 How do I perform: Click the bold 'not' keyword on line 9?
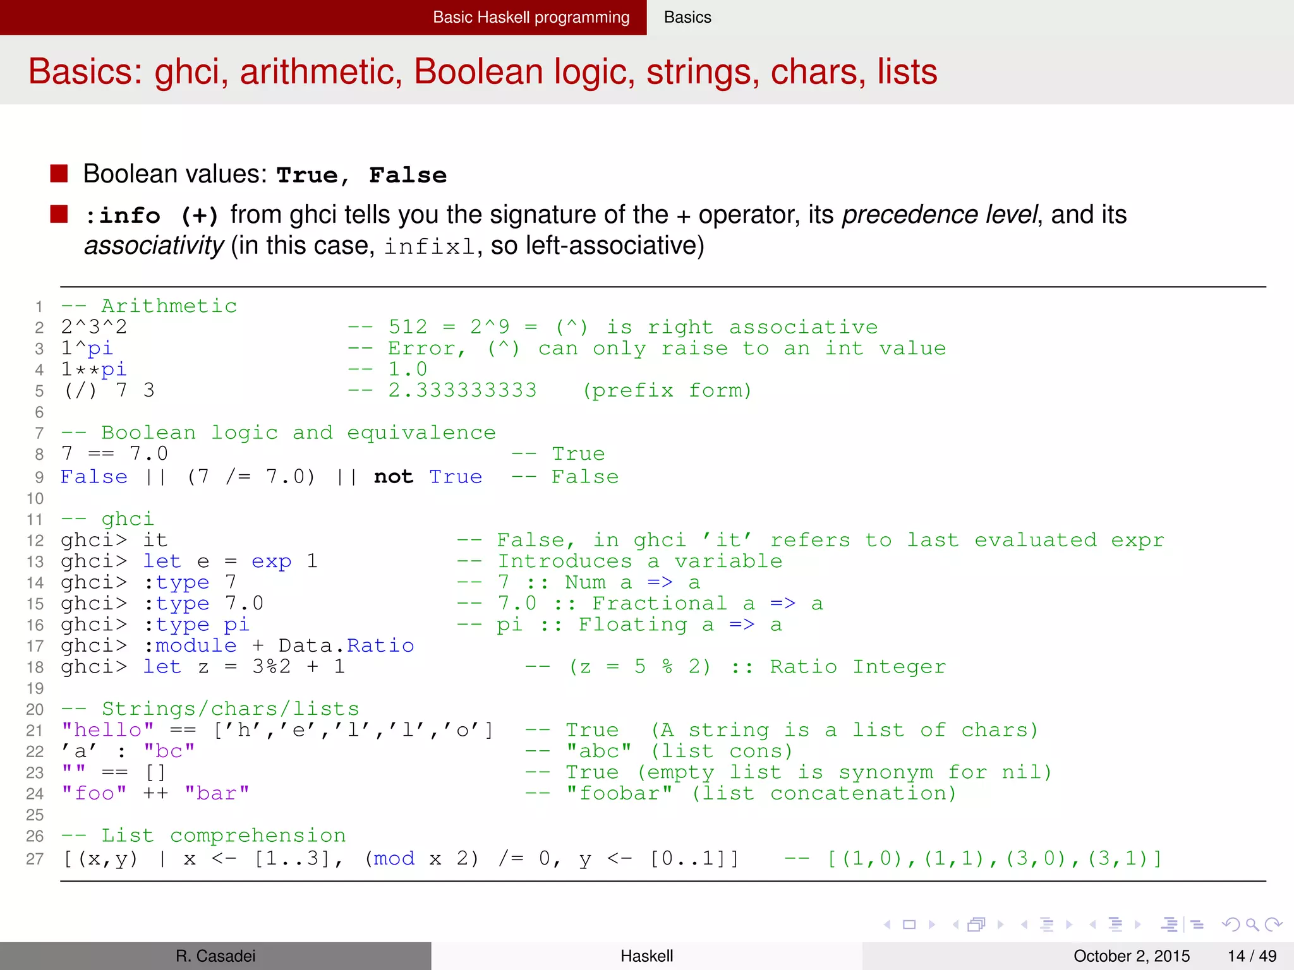click(394, 477)
